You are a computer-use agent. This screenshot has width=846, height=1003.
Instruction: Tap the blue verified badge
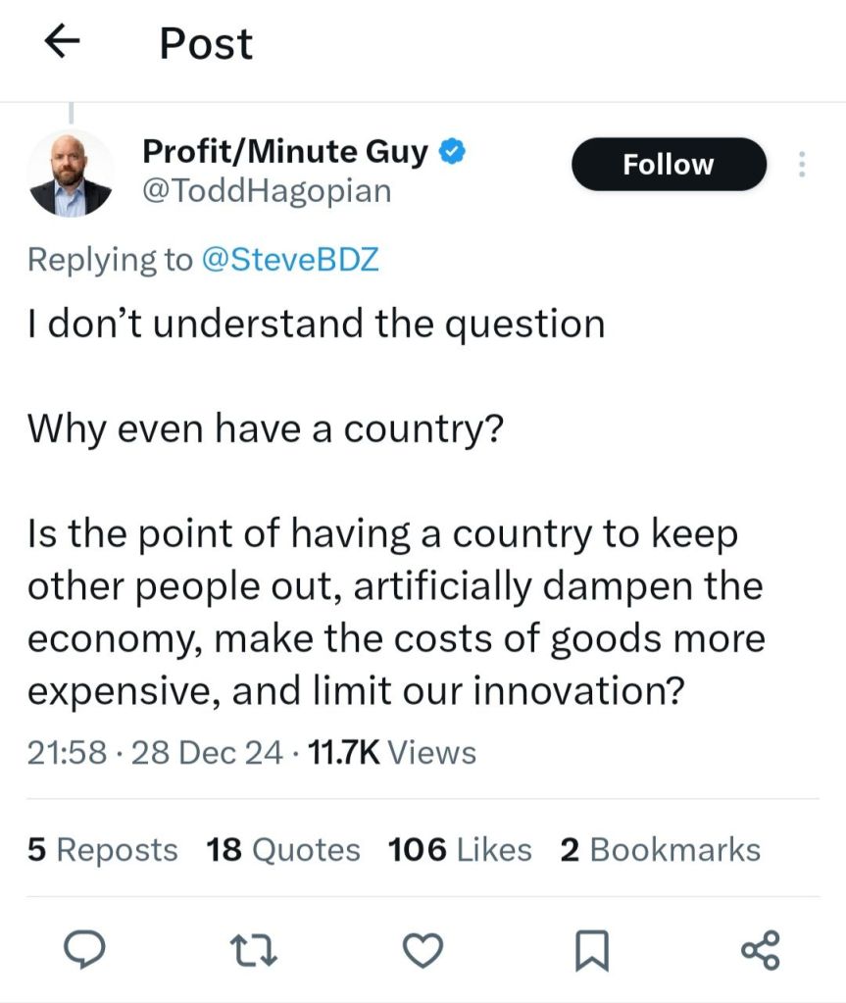(x=452, y=152)
